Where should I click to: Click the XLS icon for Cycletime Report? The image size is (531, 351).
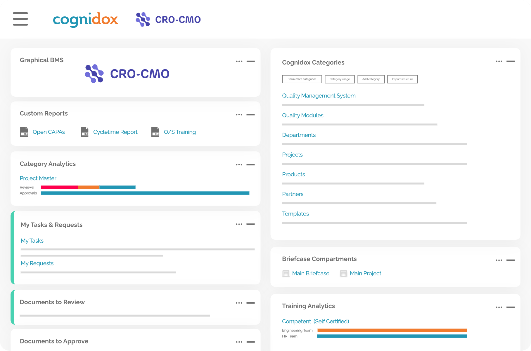[85, 132]
